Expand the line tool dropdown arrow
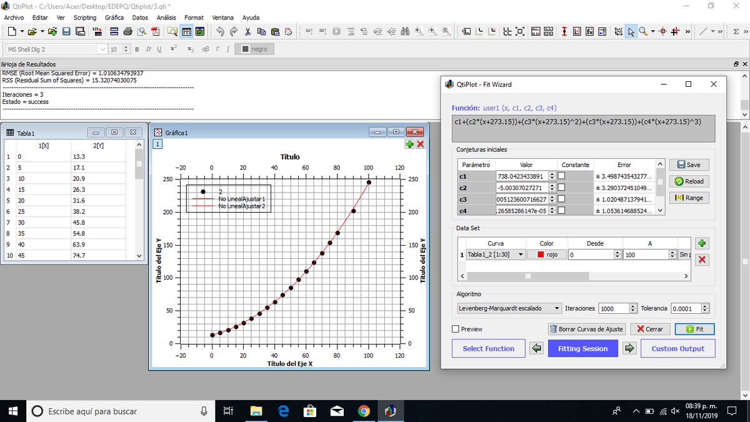The height and width of the screenshot is (422, 750). (713, 31)
